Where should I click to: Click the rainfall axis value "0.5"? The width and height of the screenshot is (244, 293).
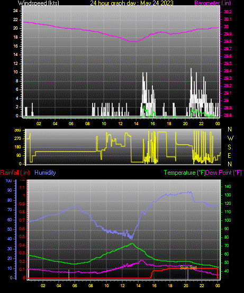(22, 237)
